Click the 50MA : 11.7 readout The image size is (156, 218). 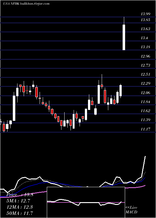[x=20, y=213]
